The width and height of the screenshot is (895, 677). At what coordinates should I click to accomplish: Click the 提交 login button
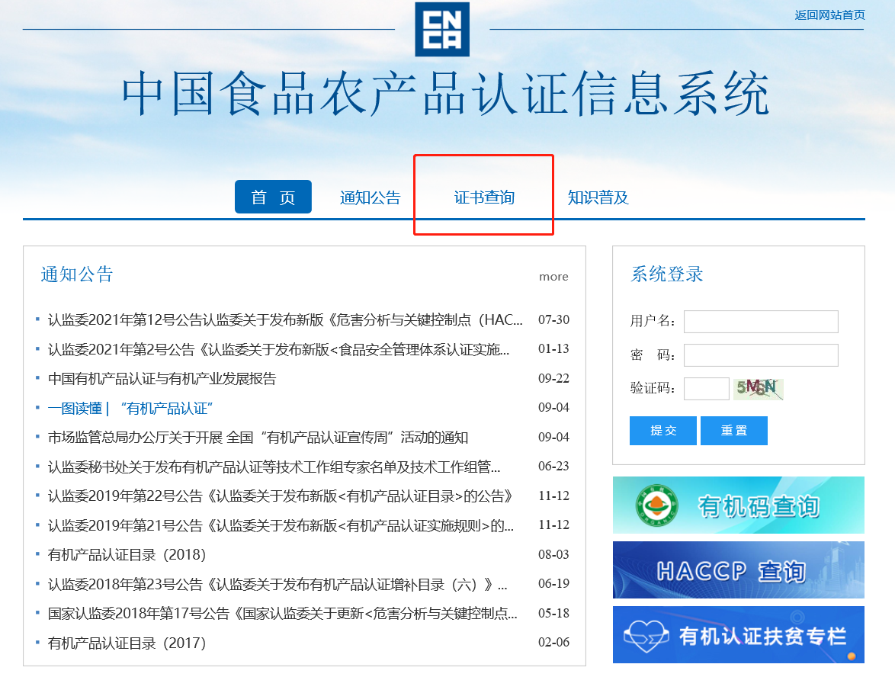pyautogui.click(x=663, y=431)
